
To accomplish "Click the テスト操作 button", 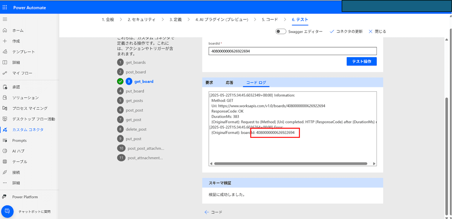I will pos(362,61).
